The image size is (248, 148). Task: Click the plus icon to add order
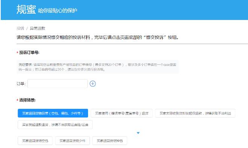[x=93, y=84]
